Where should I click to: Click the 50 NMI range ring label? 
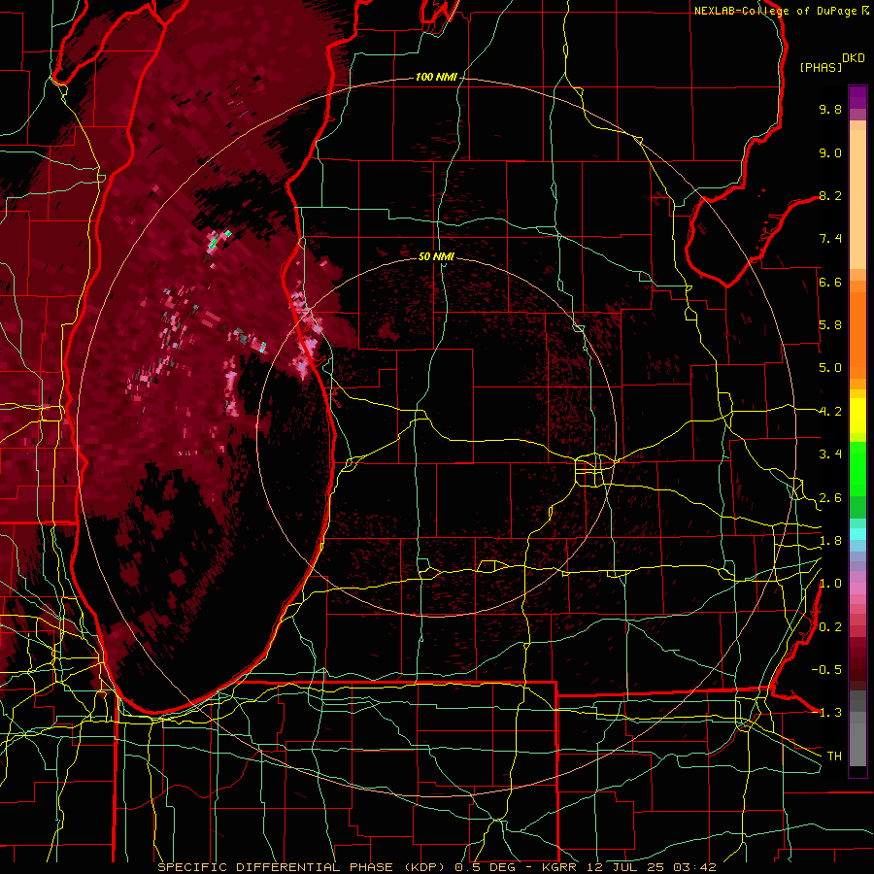point(436,256)
